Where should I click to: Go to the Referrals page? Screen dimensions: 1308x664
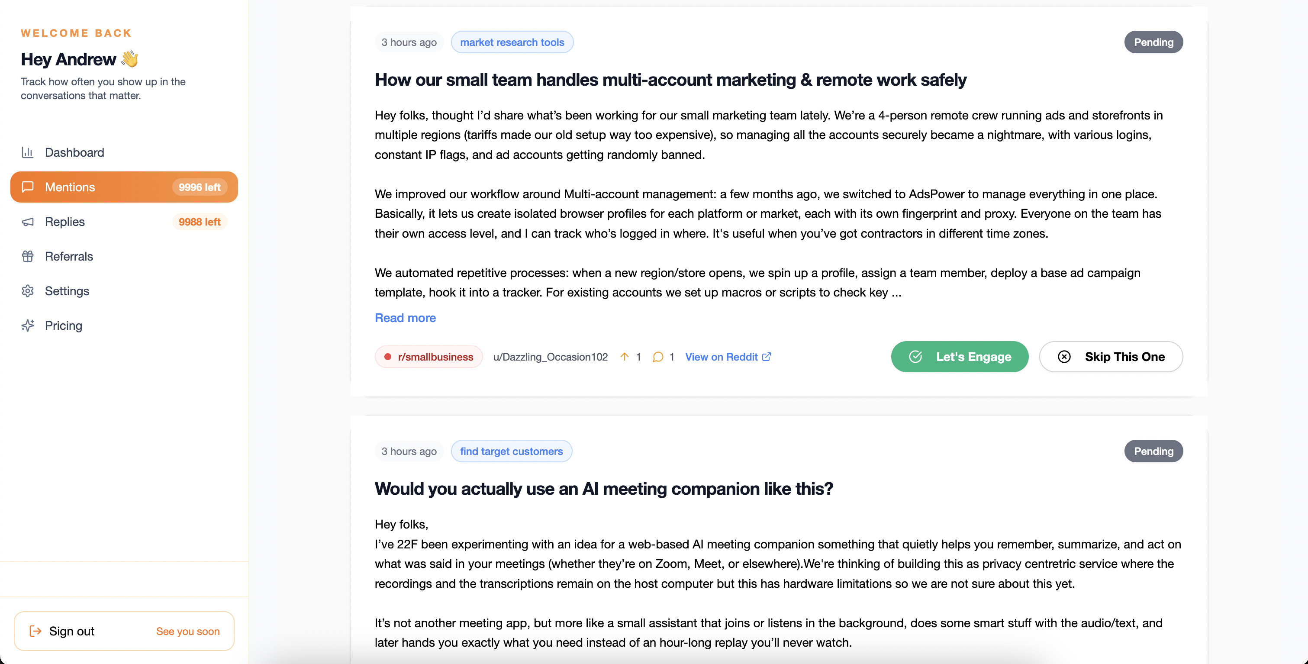tap(124, 256)
